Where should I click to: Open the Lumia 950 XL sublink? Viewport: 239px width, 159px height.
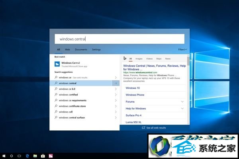pos(133,122)
